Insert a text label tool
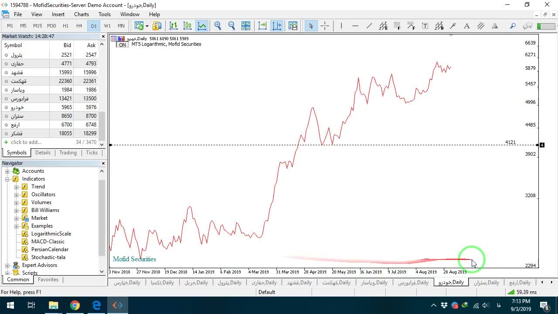The width and height of the screenshot is (558, 314). pos(425,26)
